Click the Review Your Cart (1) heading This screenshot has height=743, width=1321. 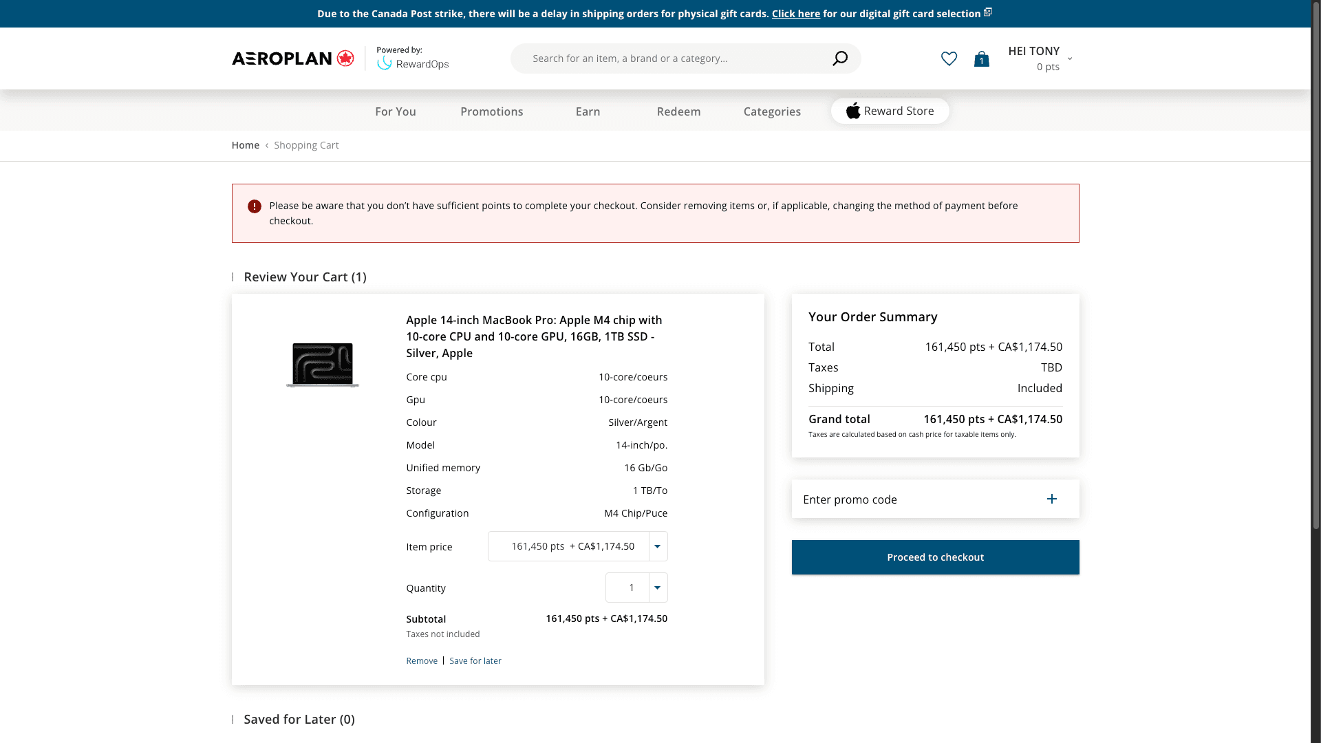(x=305, y=277)
